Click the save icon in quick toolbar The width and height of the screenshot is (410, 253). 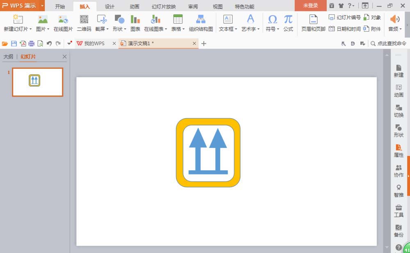14,43
